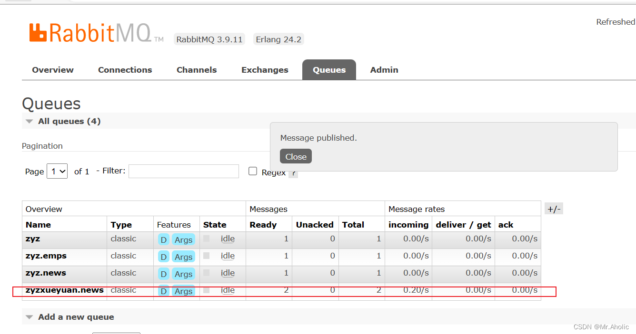Viewport: 636px width, 334px height.
Task: Click Args badge on the zyz.emps row
Action: (x=183, y=257)
